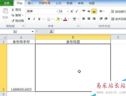Apply the borders icon to the cell
Screen dimensions: 126x96
pyautogui.click(x=49, y=19)
